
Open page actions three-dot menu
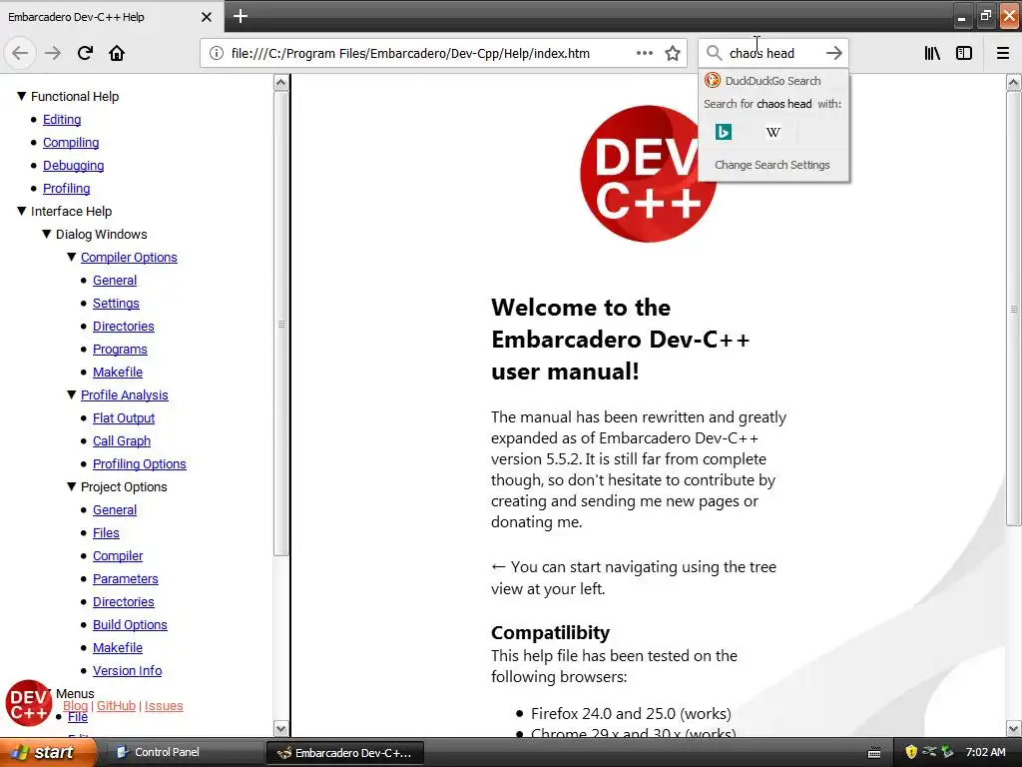pos(645,53)
